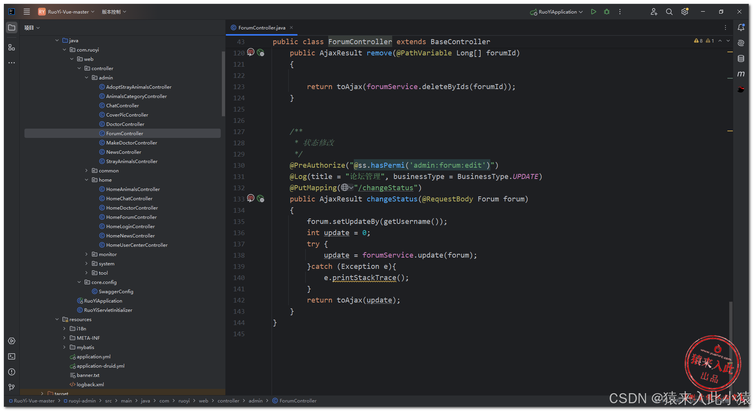The image size is (753, 411).
Task: Open the Structure tool window
Action: 12,47
